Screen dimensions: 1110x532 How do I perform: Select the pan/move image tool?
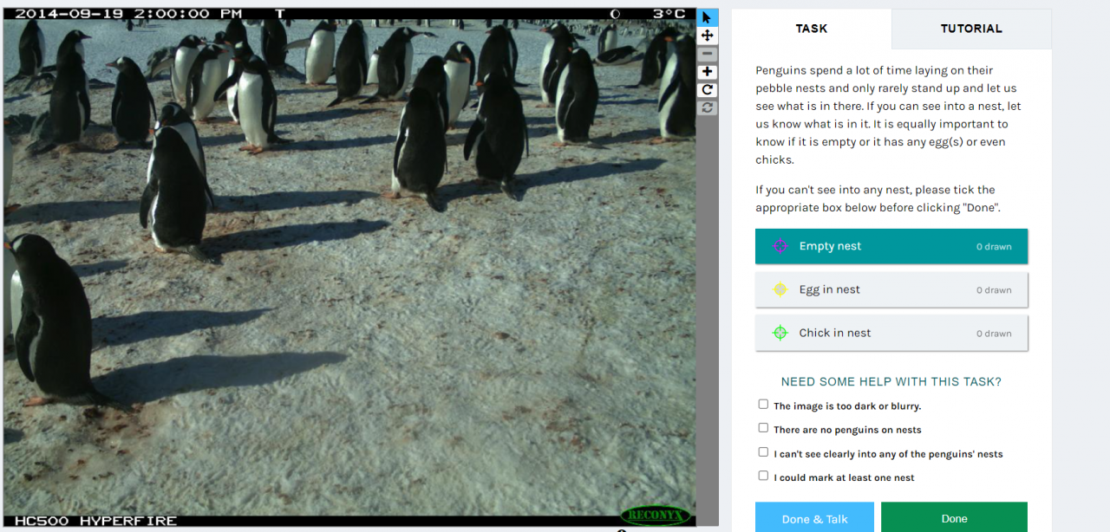pyautogui.click(x=708, y=36)
